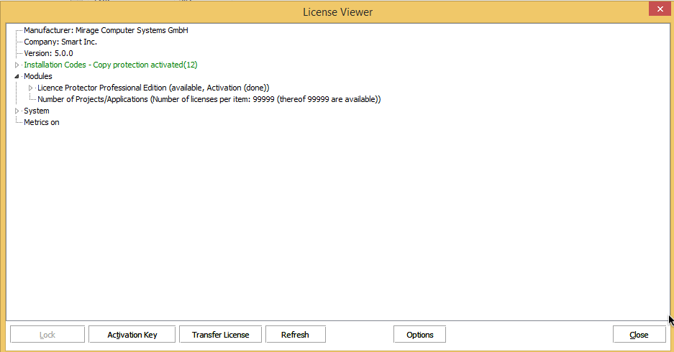674x352 pixels.
Task: Expand Licence Protector Professional Edition node
Action: 30,88
